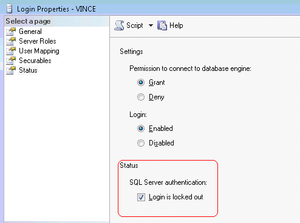Click the Script button label
Image resolution: width=300 pixels, height=223 pixels.
click(135, 25)
